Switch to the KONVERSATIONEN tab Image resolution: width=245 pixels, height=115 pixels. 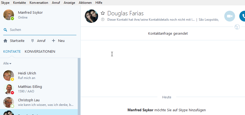[x=40, y=51]
